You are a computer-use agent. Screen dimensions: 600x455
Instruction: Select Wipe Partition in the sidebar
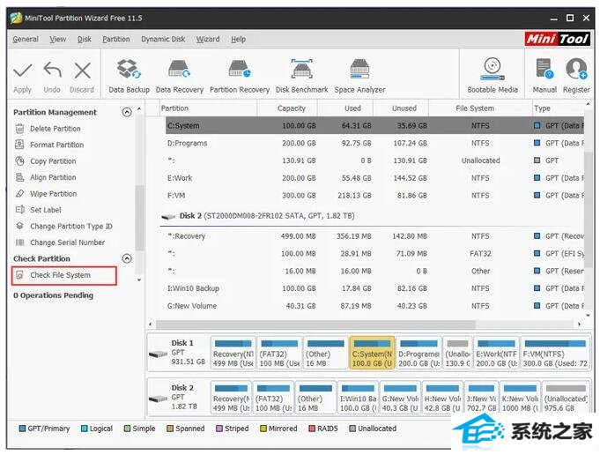coord(53,194)
